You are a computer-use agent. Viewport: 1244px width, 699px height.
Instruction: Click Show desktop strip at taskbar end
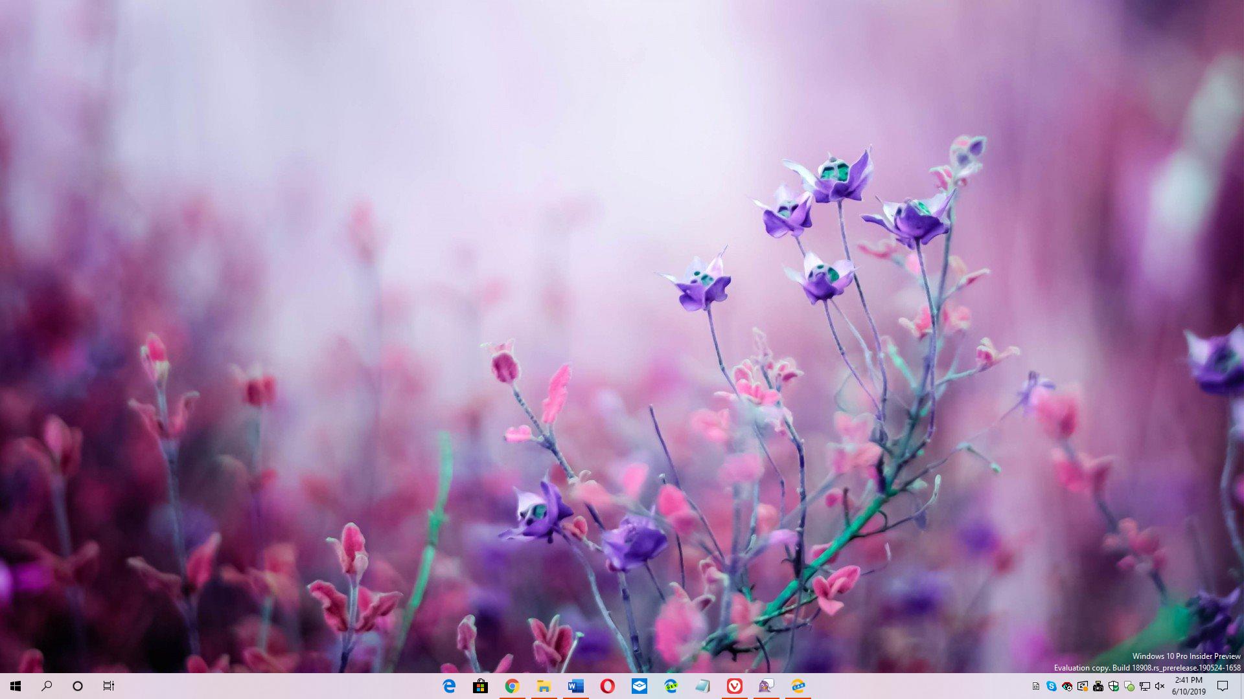point(1241,686)
